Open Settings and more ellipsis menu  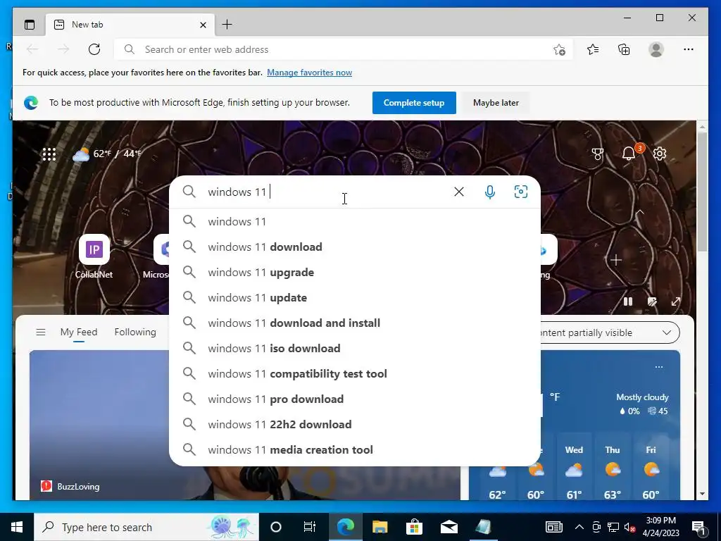tap(689, 49)
